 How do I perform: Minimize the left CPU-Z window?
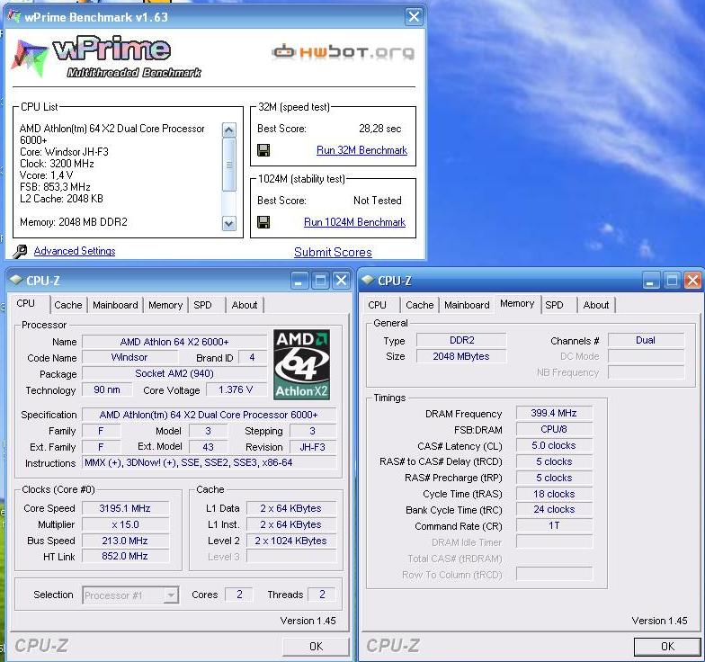pos(299,281)
